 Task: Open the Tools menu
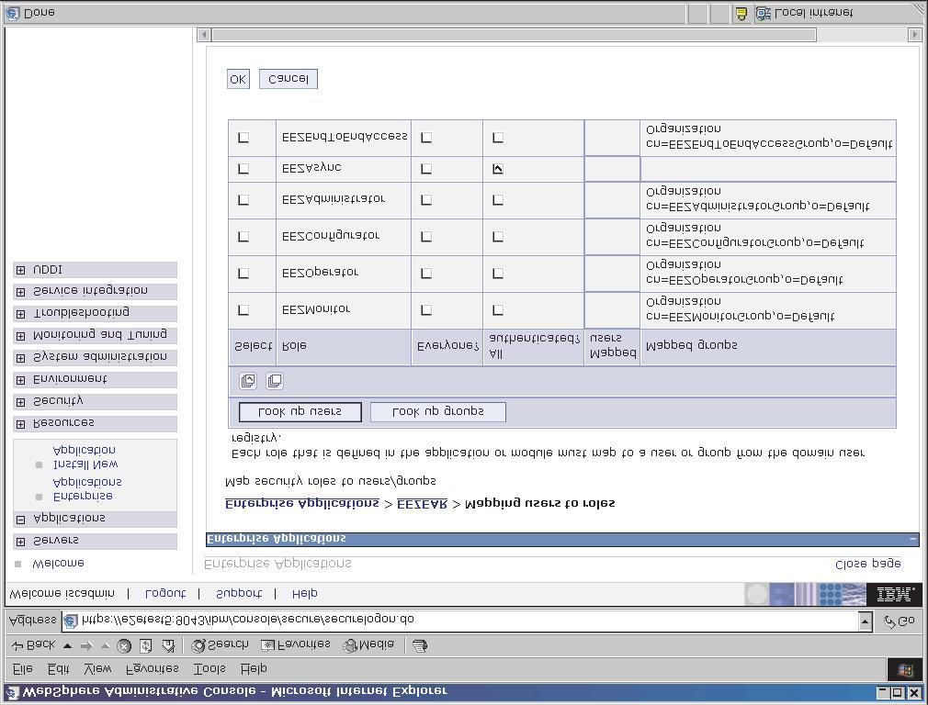(209, 669)
